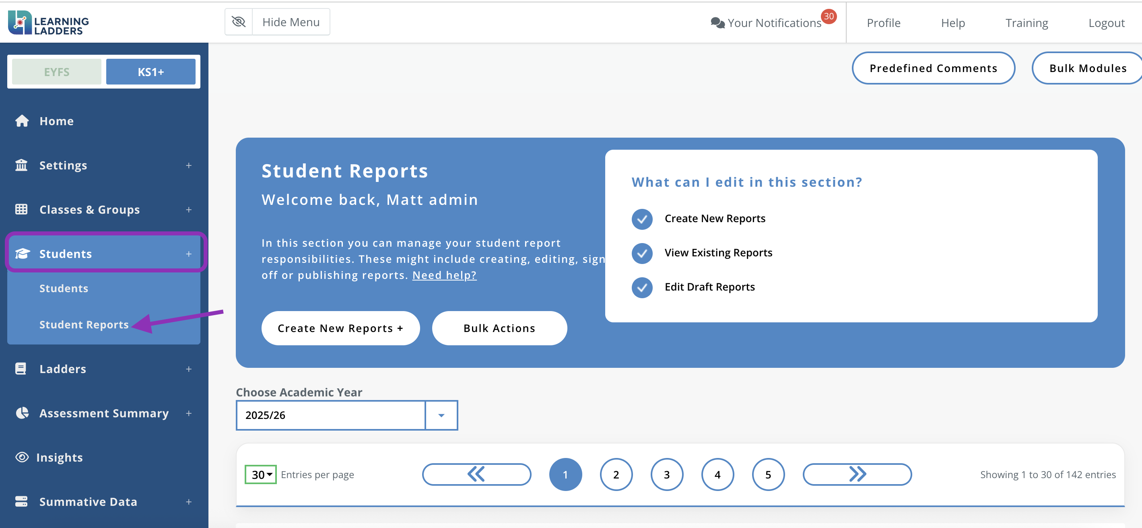Switch to KS1+ mode
1142x528 pixels.
(x=151, y=72)
